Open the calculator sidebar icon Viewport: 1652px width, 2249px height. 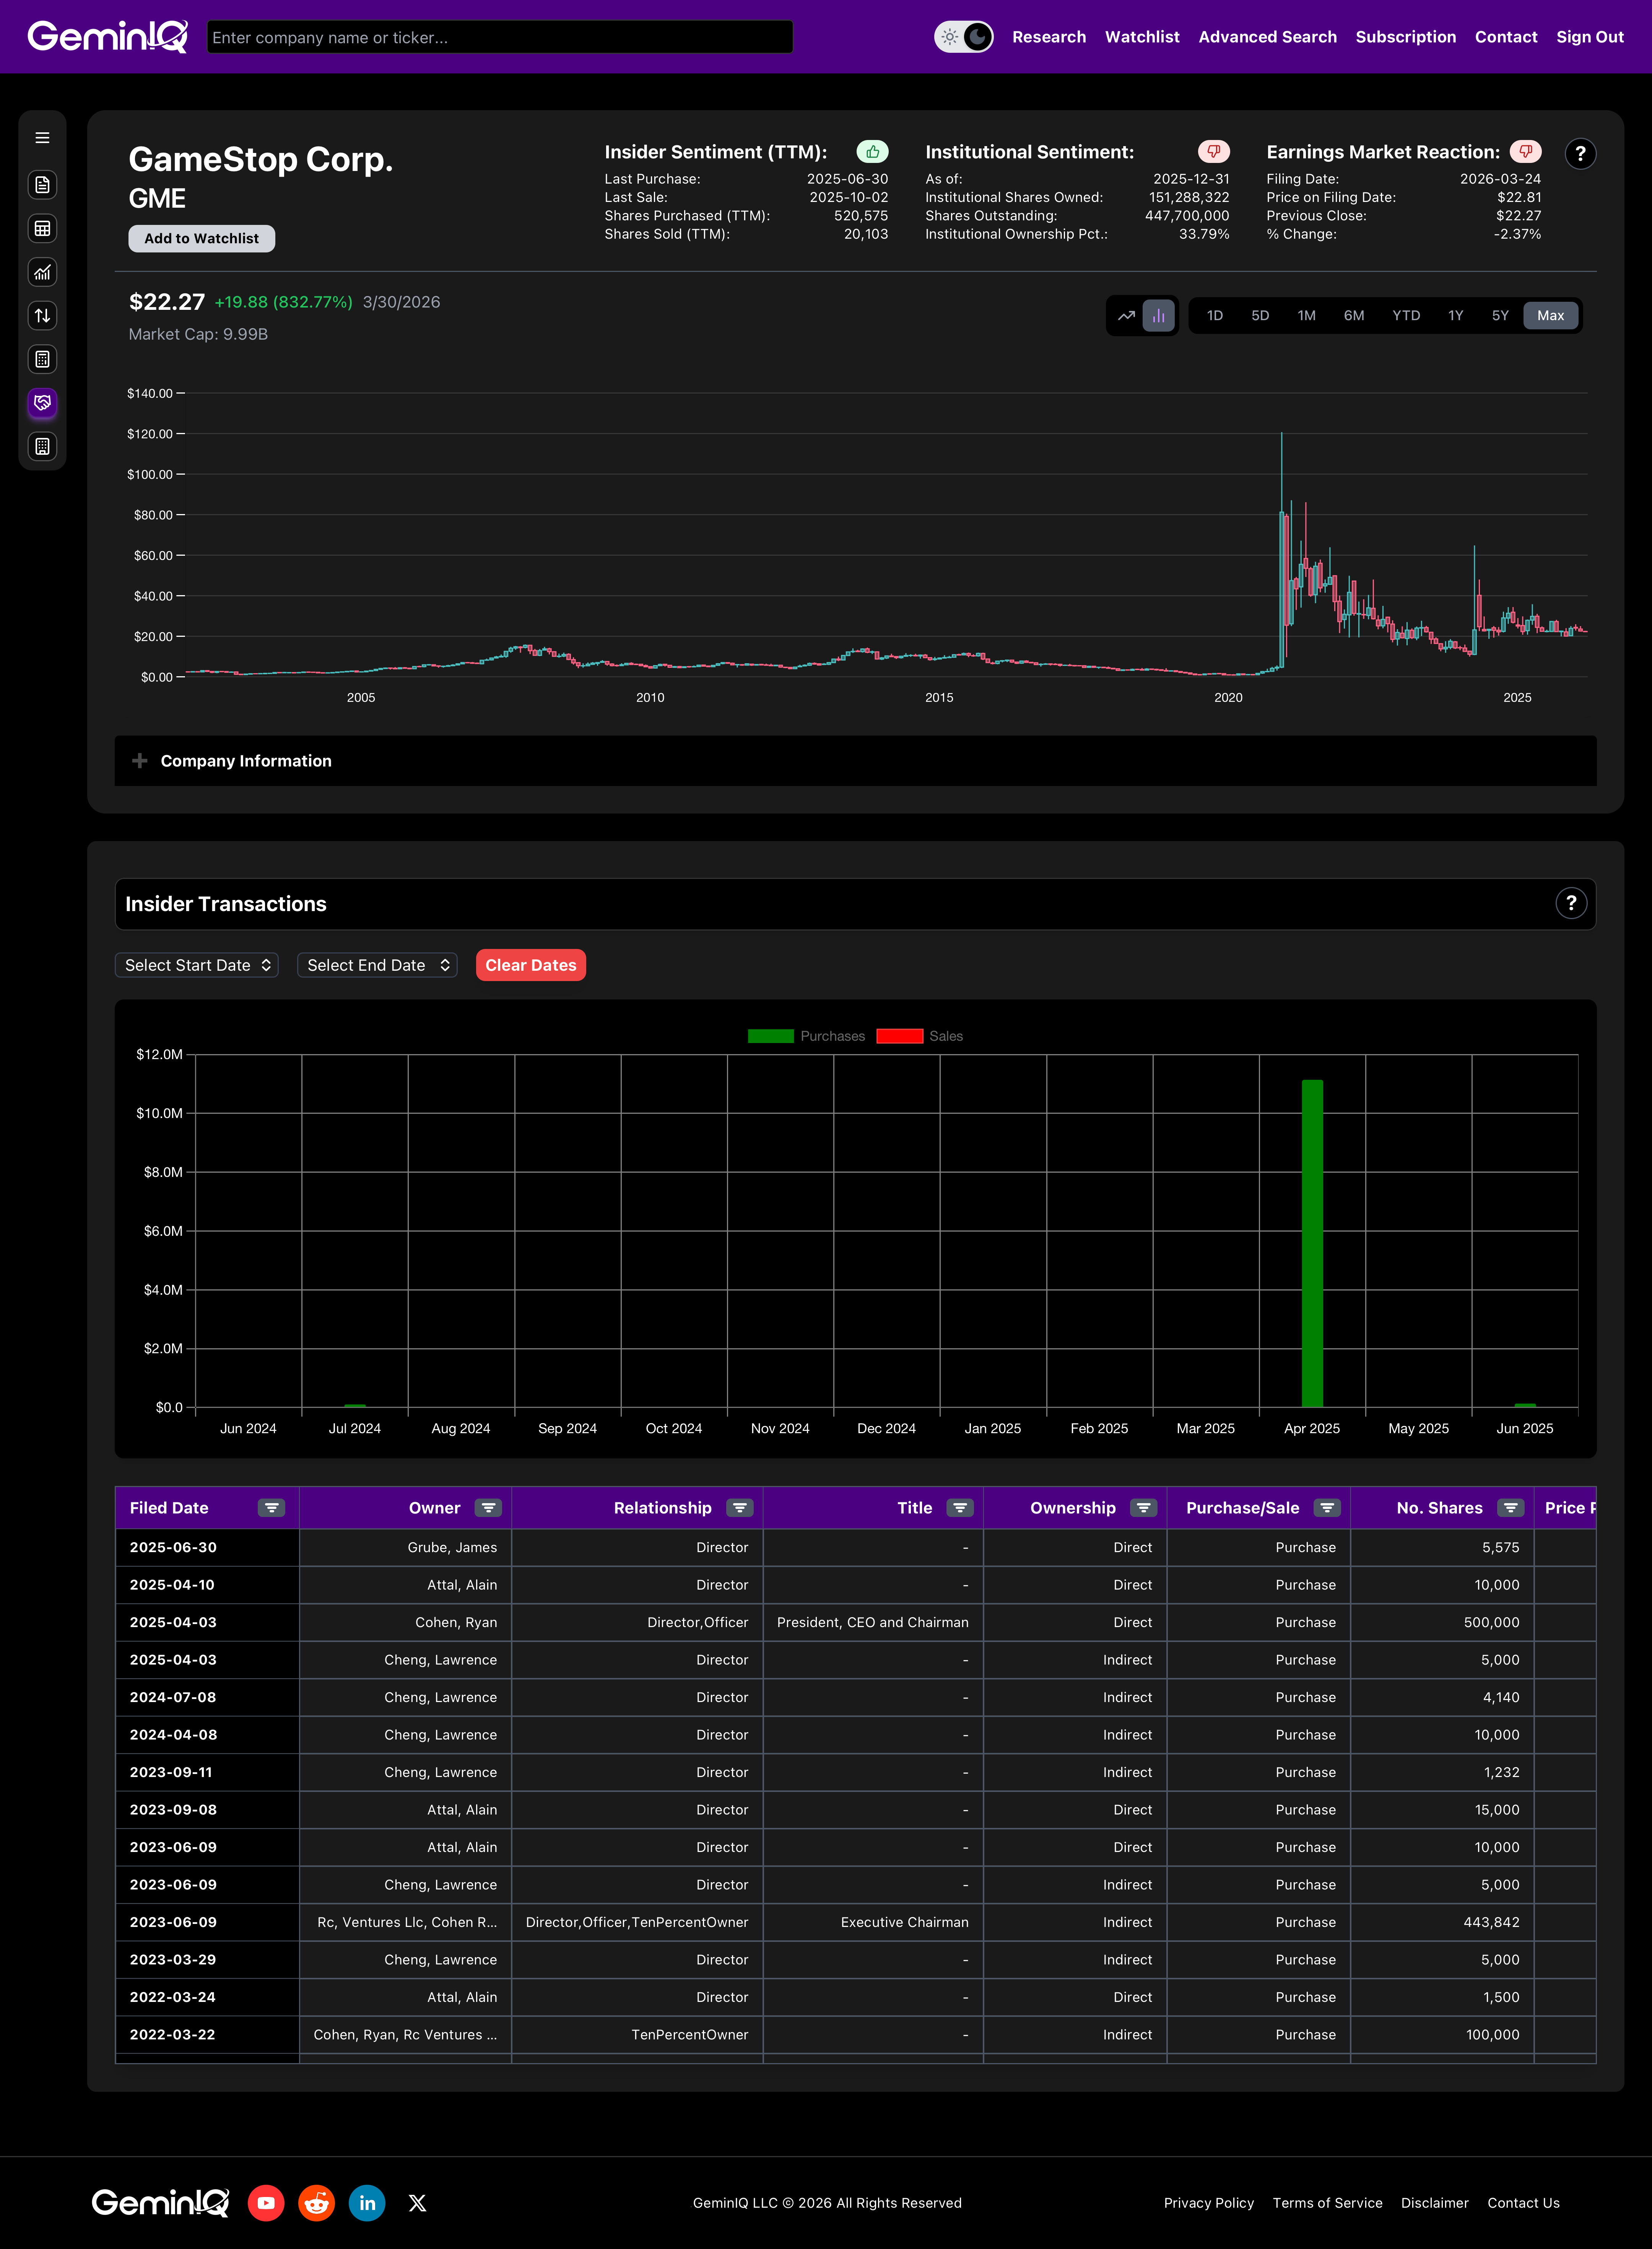pos(42,359)
